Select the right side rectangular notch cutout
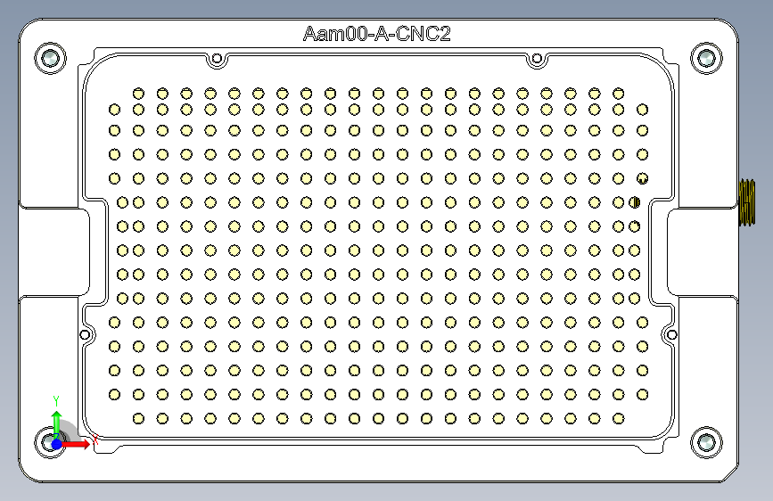 pyautogui.click(x=703, y=252)
